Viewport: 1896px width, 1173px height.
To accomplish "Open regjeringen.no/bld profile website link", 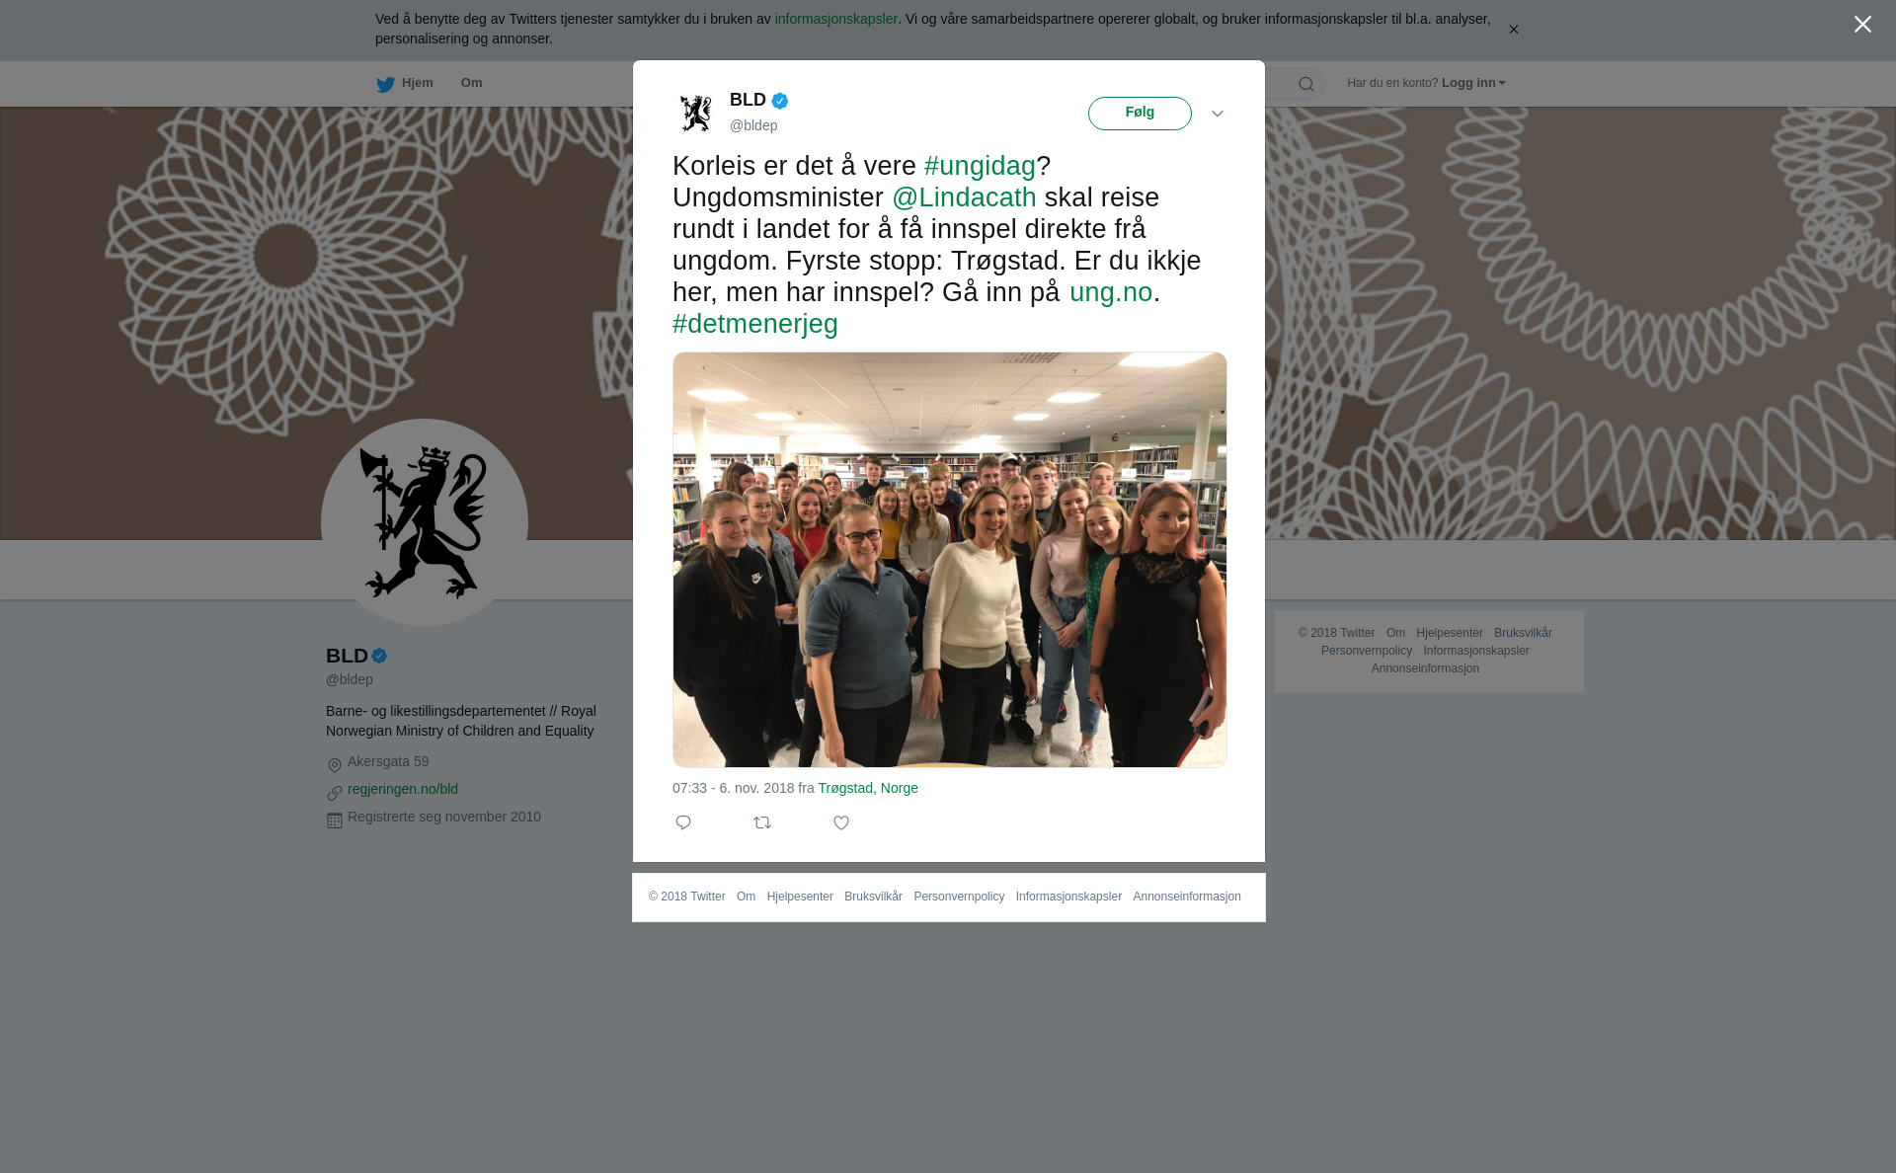I will pos(403,789).
